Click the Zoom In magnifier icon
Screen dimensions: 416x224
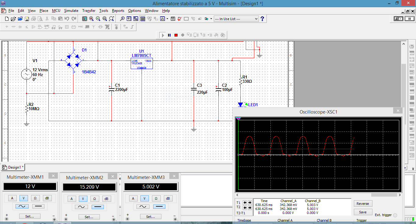pos(91,19)
